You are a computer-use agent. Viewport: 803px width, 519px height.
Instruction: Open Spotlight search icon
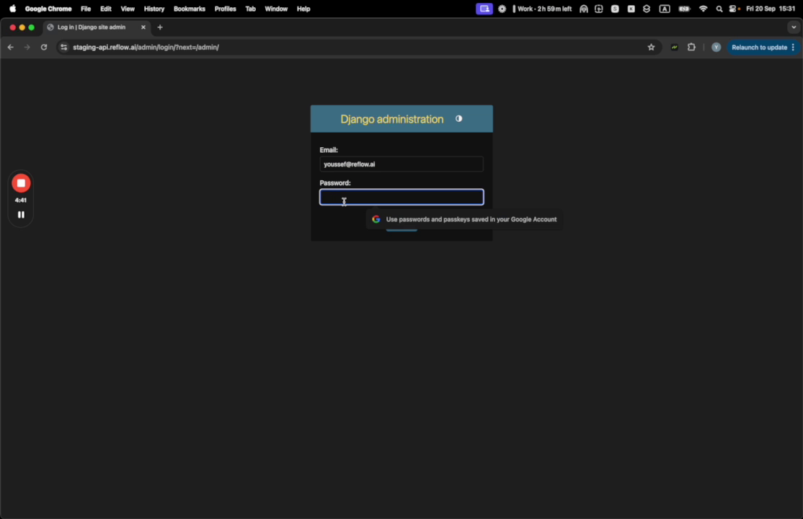(719, 9)
